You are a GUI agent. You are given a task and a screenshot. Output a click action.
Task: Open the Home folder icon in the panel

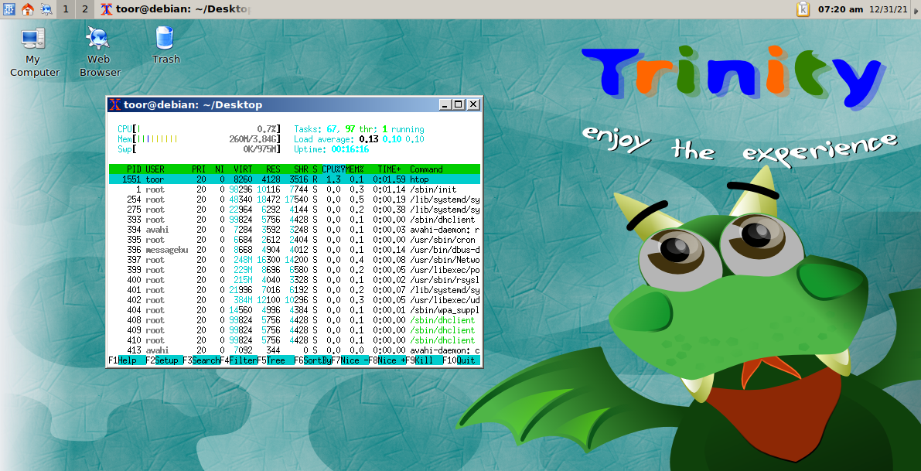[x=27, y=9]
